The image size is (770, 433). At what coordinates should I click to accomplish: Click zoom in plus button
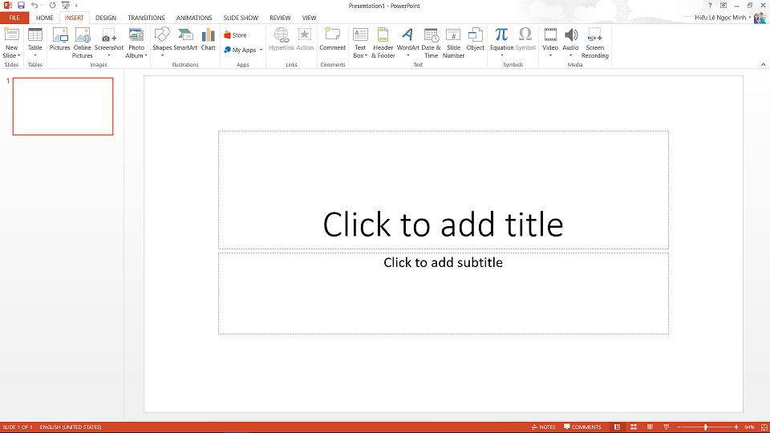736,427
